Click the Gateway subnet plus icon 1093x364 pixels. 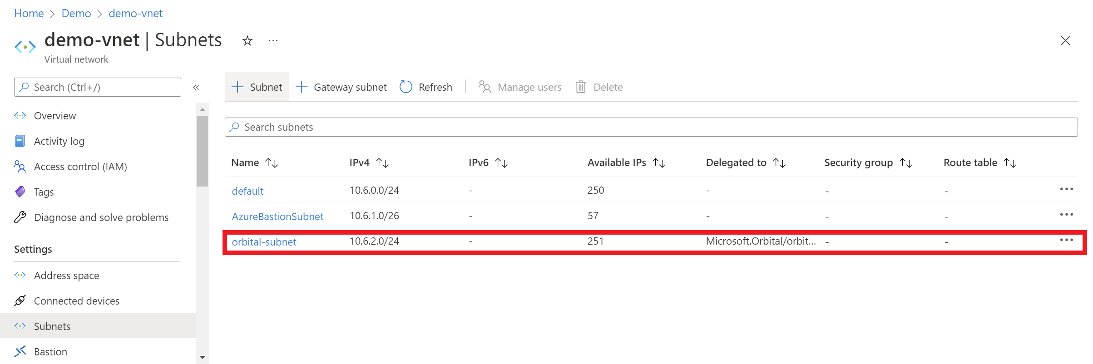[x=302, y=87]
